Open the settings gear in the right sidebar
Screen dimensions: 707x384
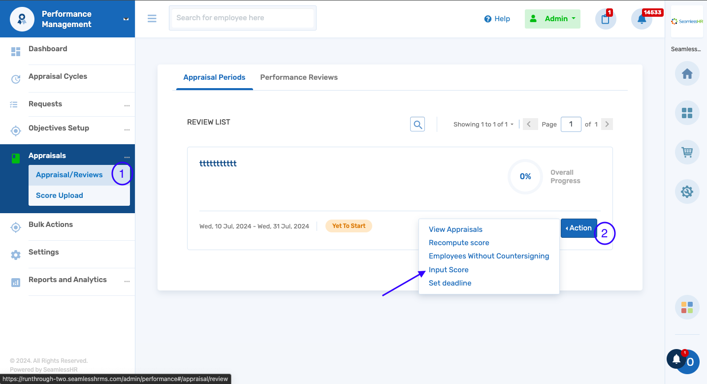point(687,192)
